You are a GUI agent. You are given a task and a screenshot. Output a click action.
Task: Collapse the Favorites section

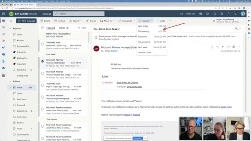coord(10,29)
